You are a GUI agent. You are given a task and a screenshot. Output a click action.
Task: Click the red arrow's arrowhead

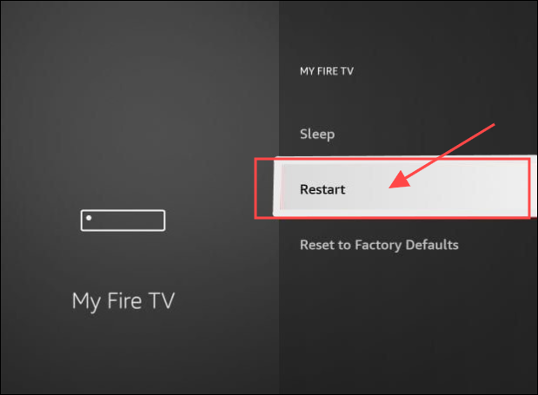[400, 181]
